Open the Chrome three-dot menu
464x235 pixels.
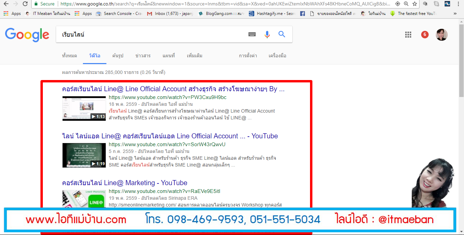[x=459, y=4]
